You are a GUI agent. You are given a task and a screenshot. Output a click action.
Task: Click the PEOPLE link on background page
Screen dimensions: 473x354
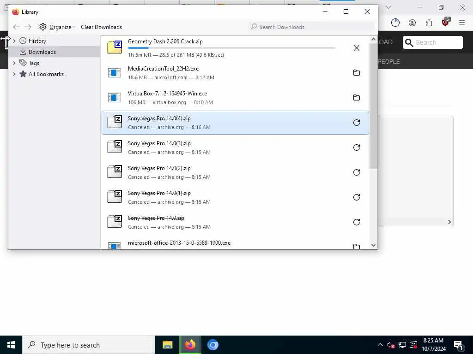click(x=389, y=62)
